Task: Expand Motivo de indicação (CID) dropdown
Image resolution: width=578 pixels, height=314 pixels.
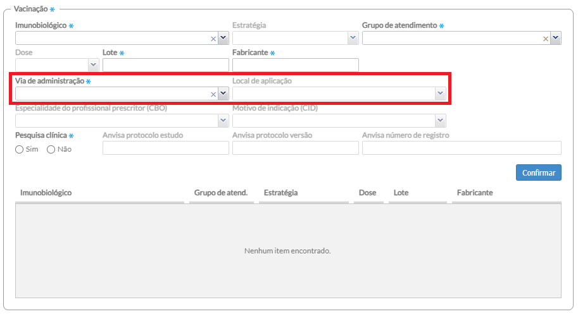Action: point(440,120)
